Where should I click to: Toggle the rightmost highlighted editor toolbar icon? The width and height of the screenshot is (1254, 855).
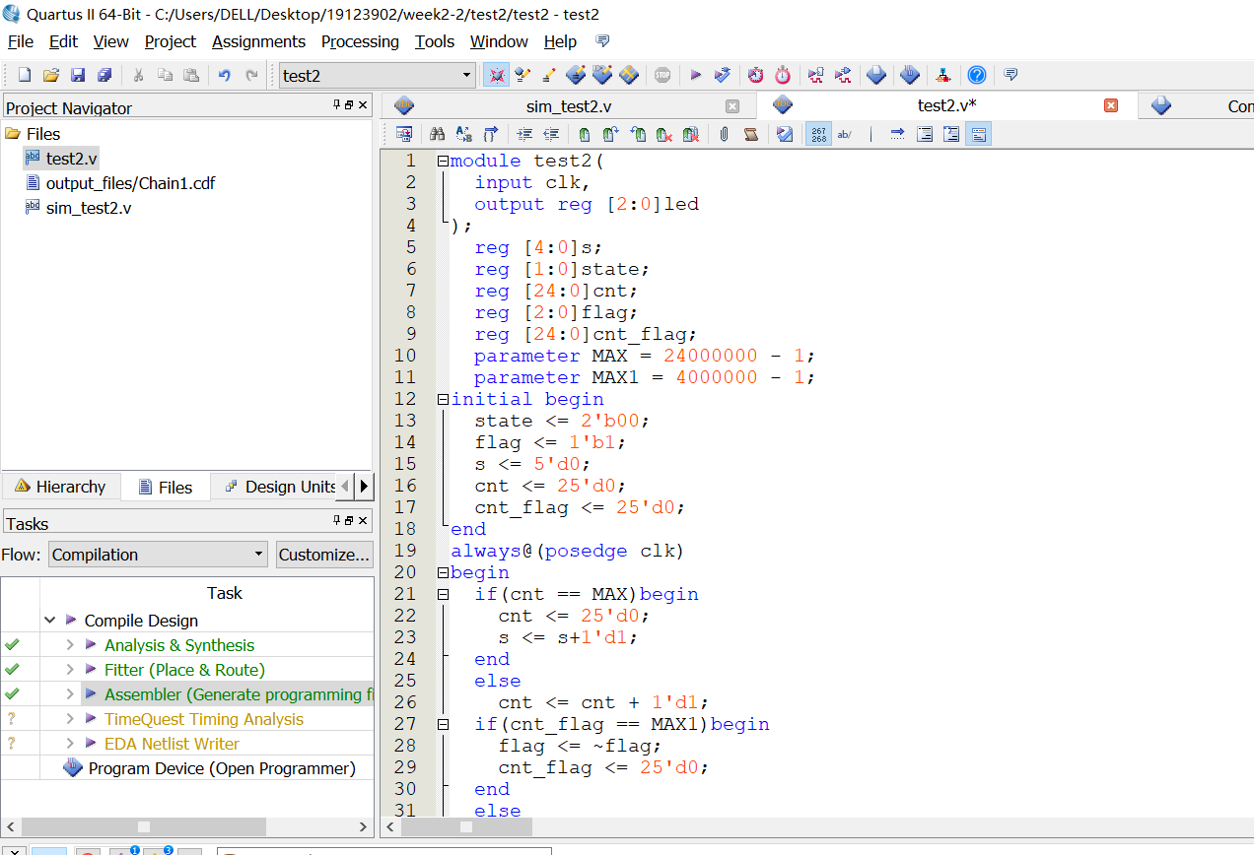[x=978, y=134]
